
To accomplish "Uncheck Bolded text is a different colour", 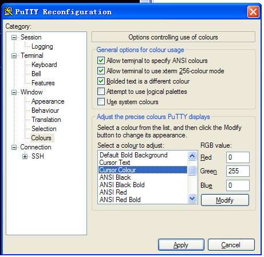I will [x=101, y=81].
